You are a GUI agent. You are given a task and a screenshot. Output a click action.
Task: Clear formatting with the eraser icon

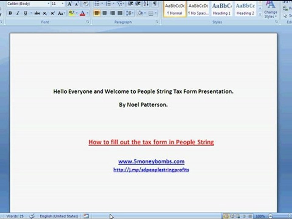tap(85, 4)
